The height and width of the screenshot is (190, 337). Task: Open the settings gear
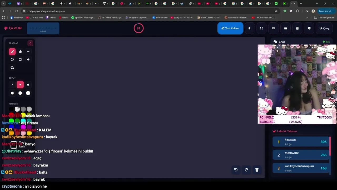pyautogui.click(x=309, y=28)
